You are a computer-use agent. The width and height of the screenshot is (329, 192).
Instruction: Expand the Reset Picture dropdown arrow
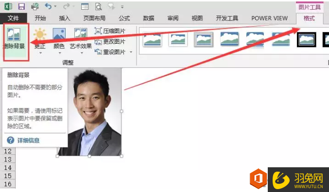pos(131,52)
